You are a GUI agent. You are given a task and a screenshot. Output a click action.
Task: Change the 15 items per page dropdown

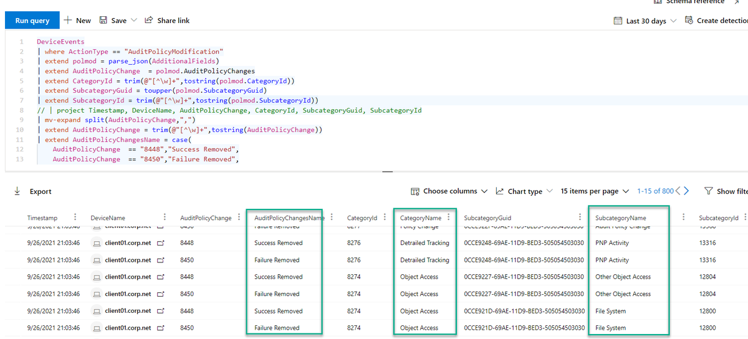point(595,191)
